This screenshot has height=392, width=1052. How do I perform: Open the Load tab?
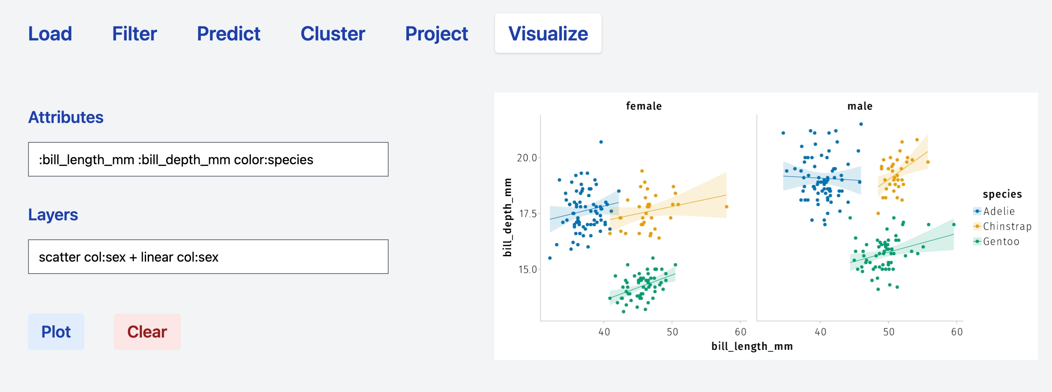(50, 33)
